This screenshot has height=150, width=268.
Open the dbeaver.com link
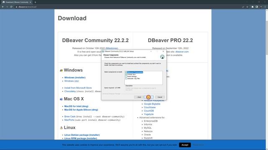[182, 52]
